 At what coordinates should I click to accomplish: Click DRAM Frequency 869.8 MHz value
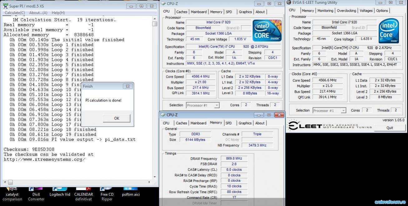(x=234, y=159)
